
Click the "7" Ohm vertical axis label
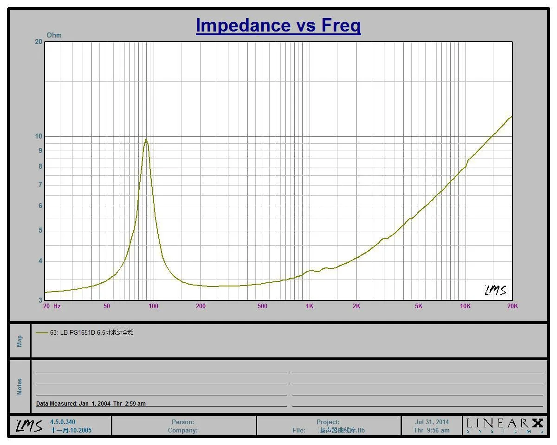coord(40,185)
